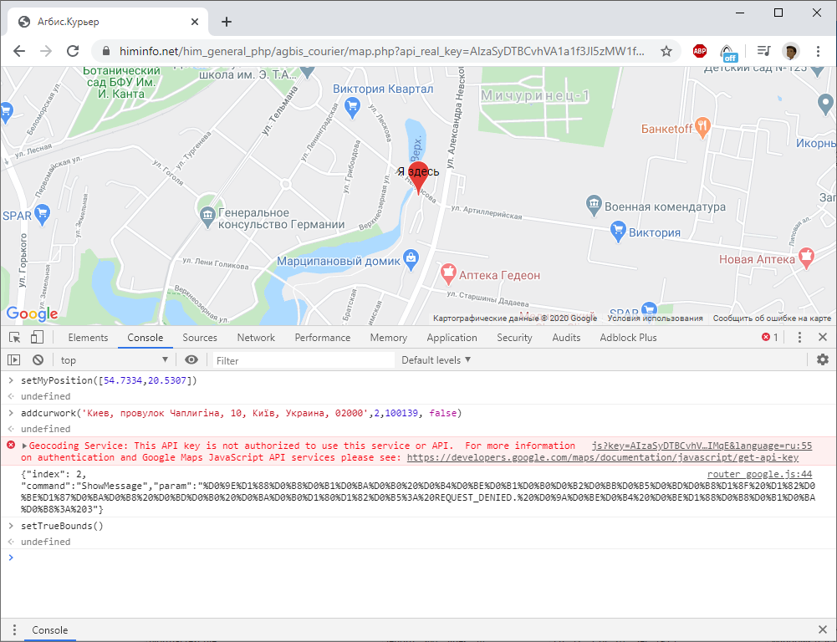The width and height of the screenshot is (837, 642).
Task: Click the setMyPosition console entry
Action: pyautogui.click(x=109, y=380)
